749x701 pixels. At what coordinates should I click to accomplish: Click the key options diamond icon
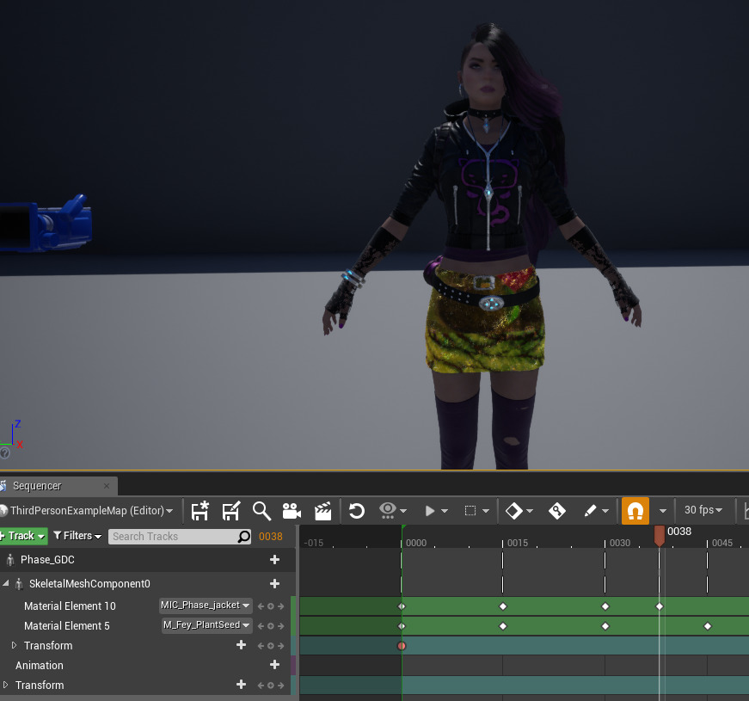[513, 511]
